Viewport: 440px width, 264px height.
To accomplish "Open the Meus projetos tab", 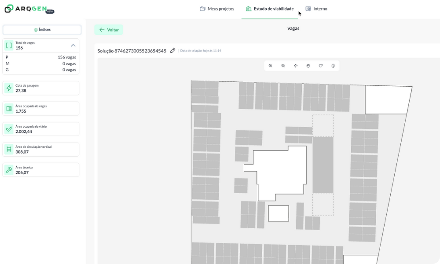I will pyautogui.click(x=217, y=9).
